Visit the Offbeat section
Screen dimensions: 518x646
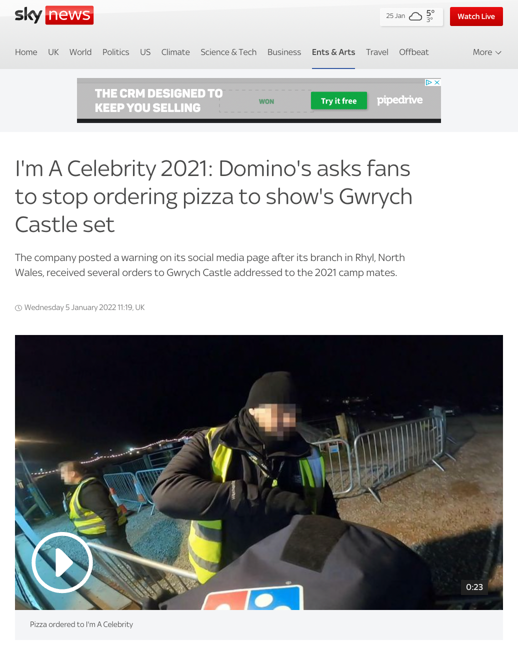point(414,52)
